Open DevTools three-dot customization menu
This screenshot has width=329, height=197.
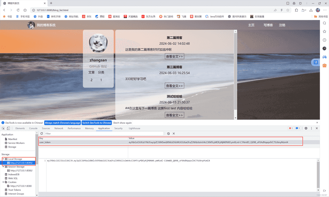coord(312,128)
